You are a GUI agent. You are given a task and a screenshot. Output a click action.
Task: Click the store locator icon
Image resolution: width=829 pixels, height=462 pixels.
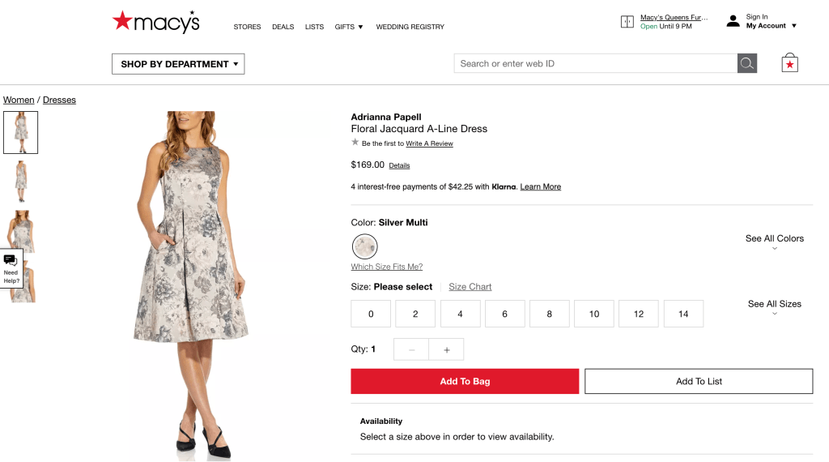click(627, 22)
